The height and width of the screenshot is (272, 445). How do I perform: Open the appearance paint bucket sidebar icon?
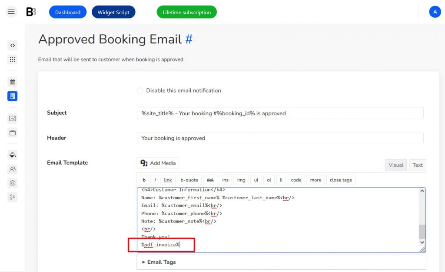pyautogui.click(x=12, y=155)
